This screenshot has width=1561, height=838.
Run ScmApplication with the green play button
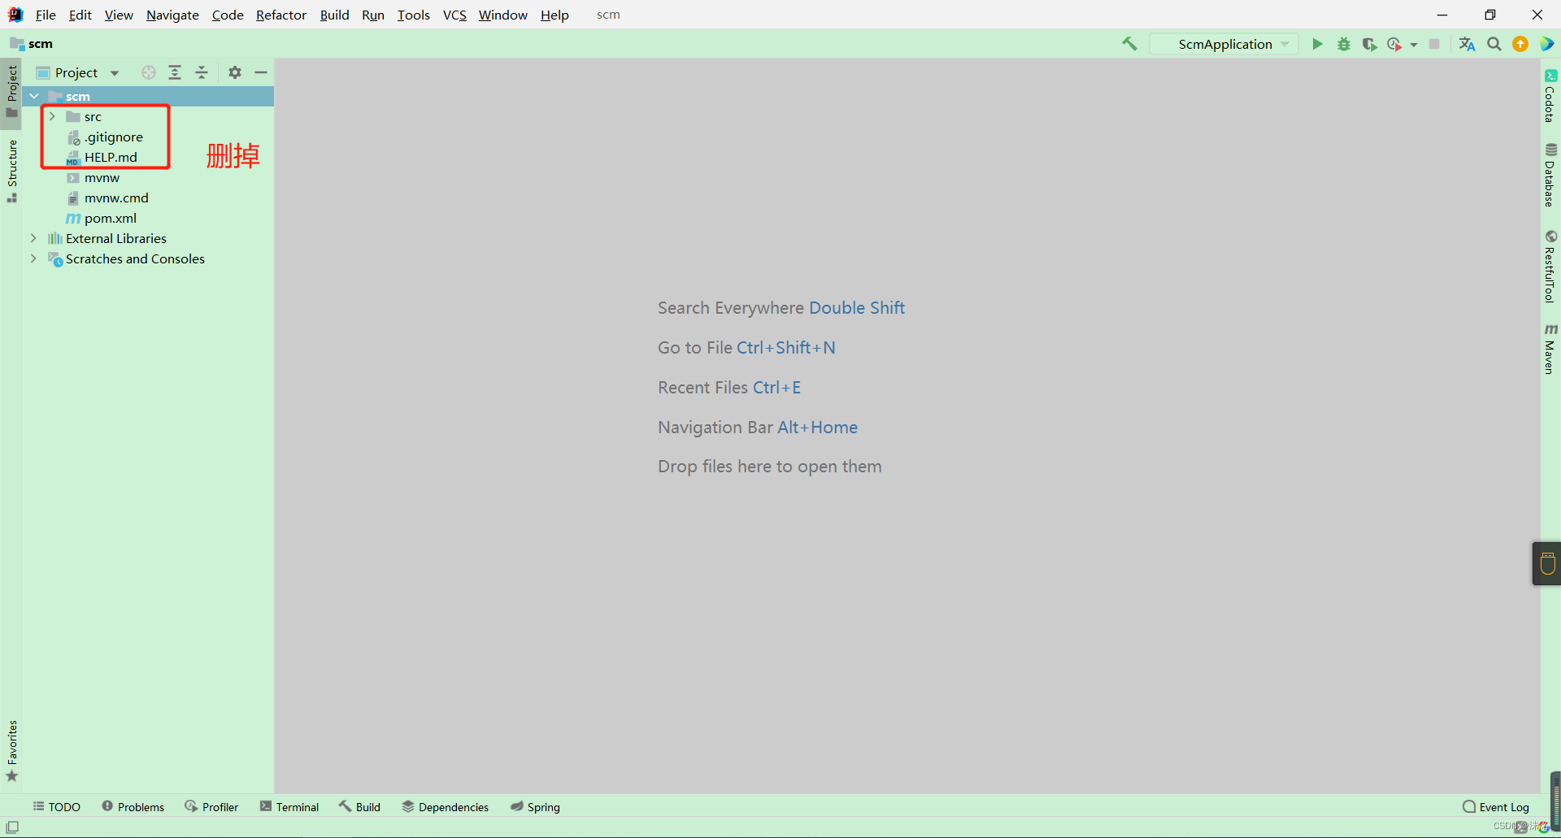1317,44
